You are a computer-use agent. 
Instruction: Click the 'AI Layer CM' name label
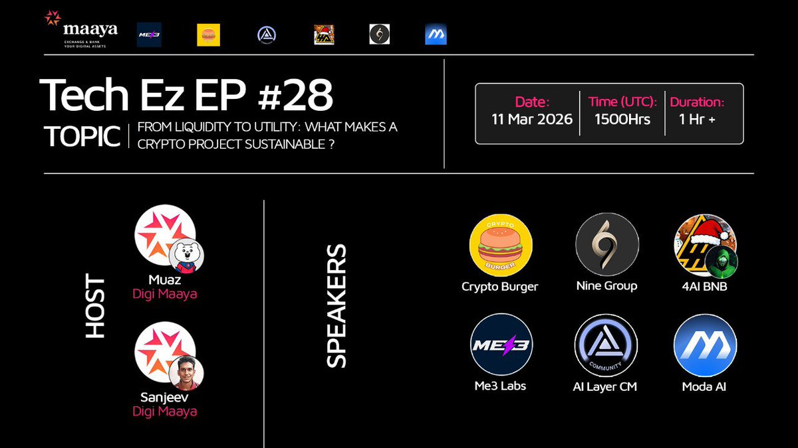(x=606, y=387)
